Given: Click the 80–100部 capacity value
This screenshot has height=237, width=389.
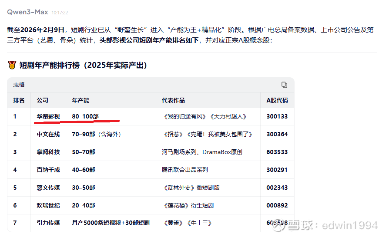Looking at the screenshot, I should pos(85,116).
